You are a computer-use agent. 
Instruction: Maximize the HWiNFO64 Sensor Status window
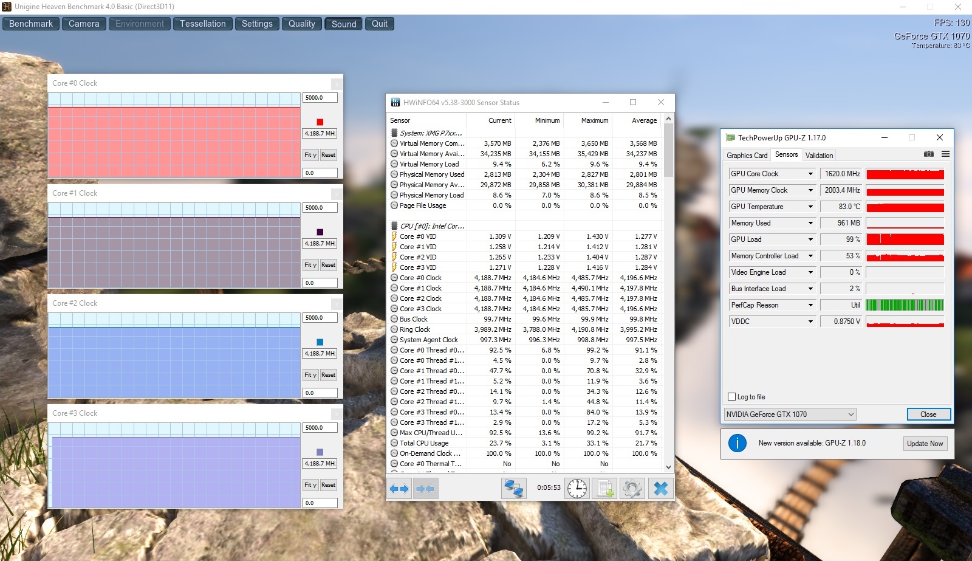point(632,102)
